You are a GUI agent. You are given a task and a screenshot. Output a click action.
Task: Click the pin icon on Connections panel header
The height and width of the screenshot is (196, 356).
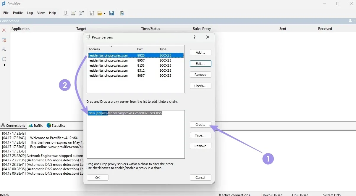click(x=350, y=21)
